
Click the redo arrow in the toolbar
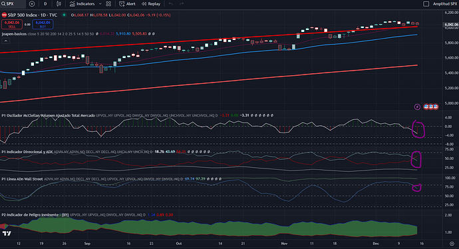click(x=182, y=4)
